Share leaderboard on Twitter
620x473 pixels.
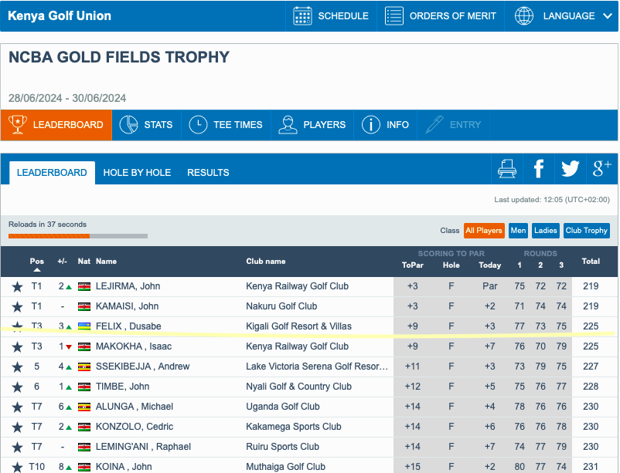[x=571, y=169]
